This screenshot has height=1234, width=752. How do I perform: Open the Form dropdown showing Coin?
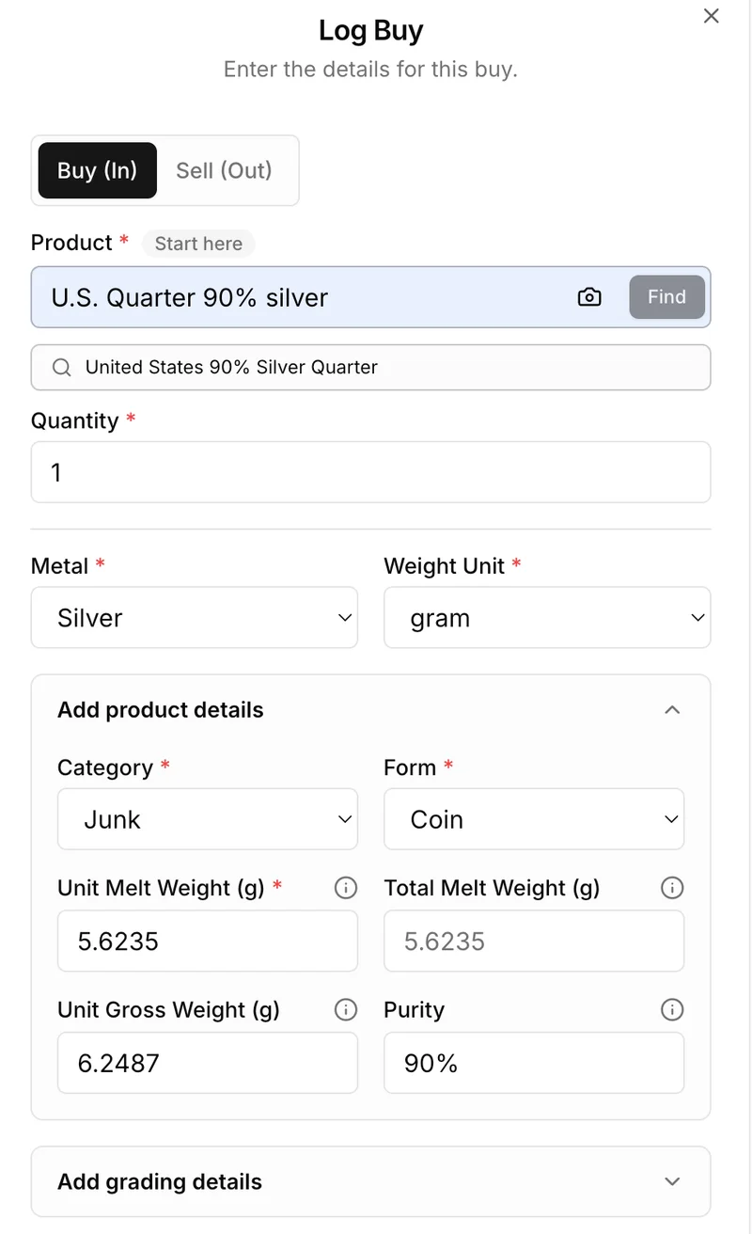[x=534, y=819]
